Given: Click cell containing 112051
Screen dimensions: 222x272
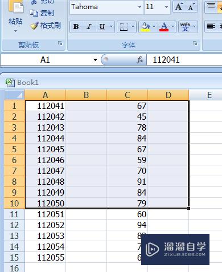Looking at the screenshot, I should coord(46,214).
